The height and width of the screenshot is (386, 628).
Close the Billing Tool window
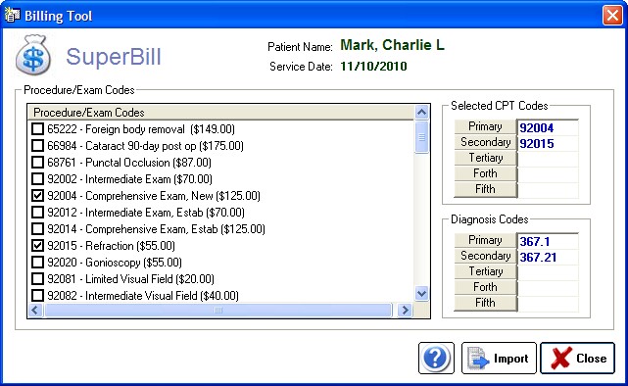pos(612,16)
